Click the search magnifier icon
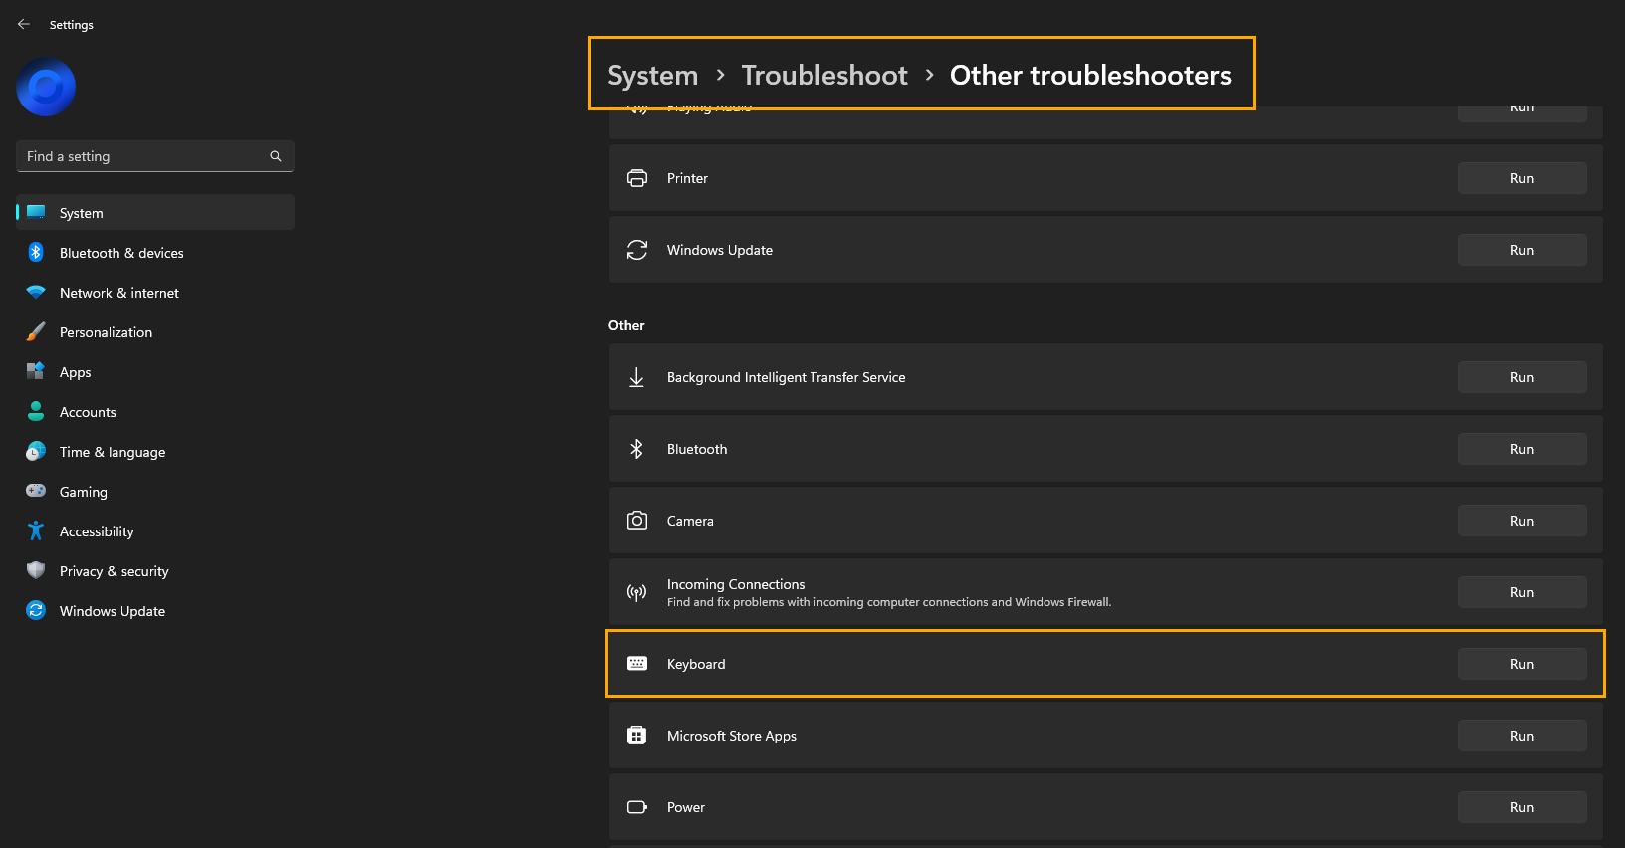 pos(276,156)
